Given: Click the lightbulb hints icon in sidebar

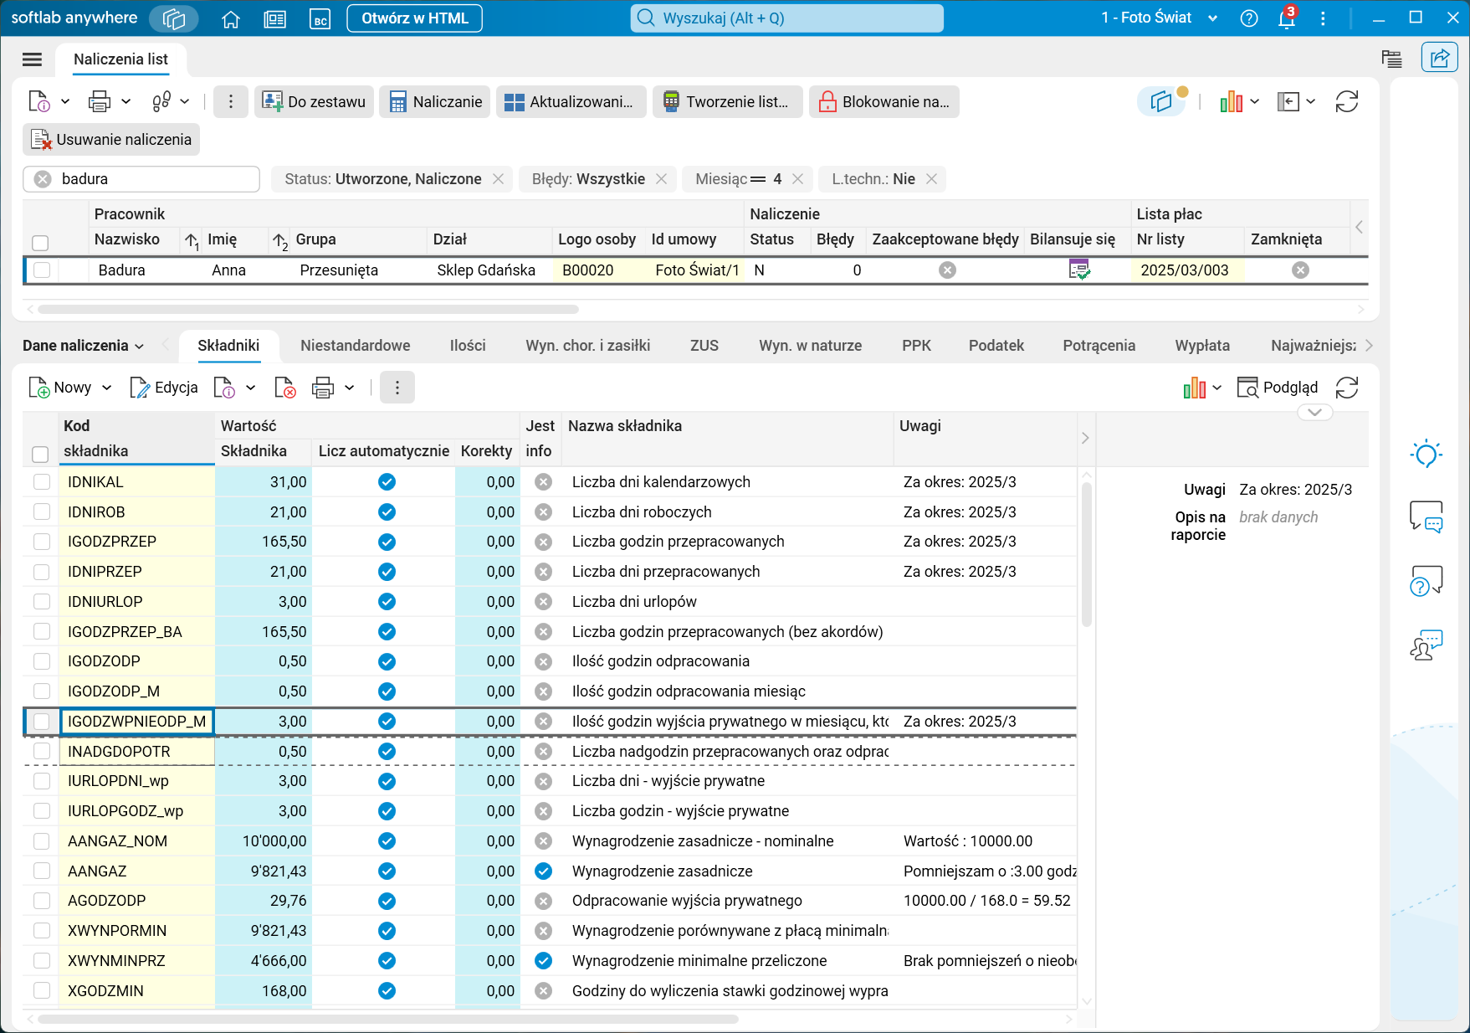Looking at the screenshot, I should click(x=1426, y=455).
